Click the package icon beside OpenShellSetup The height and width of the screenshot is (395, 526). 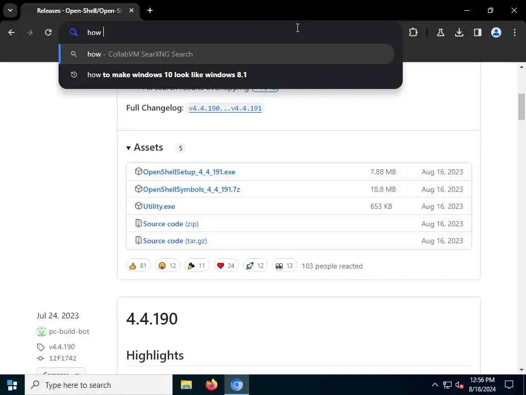pos(138,171)
